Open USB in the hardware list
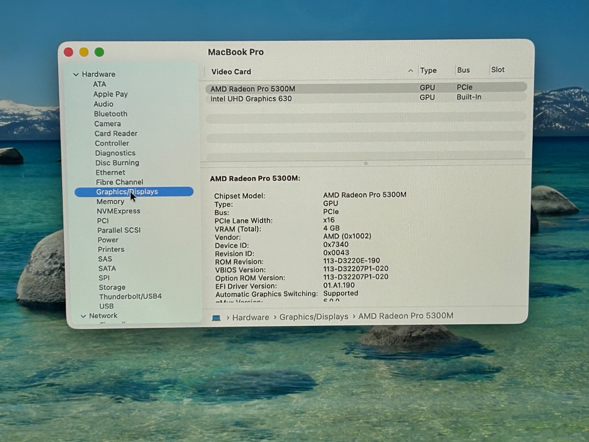589x442 pixels. [x=106, y=306]
